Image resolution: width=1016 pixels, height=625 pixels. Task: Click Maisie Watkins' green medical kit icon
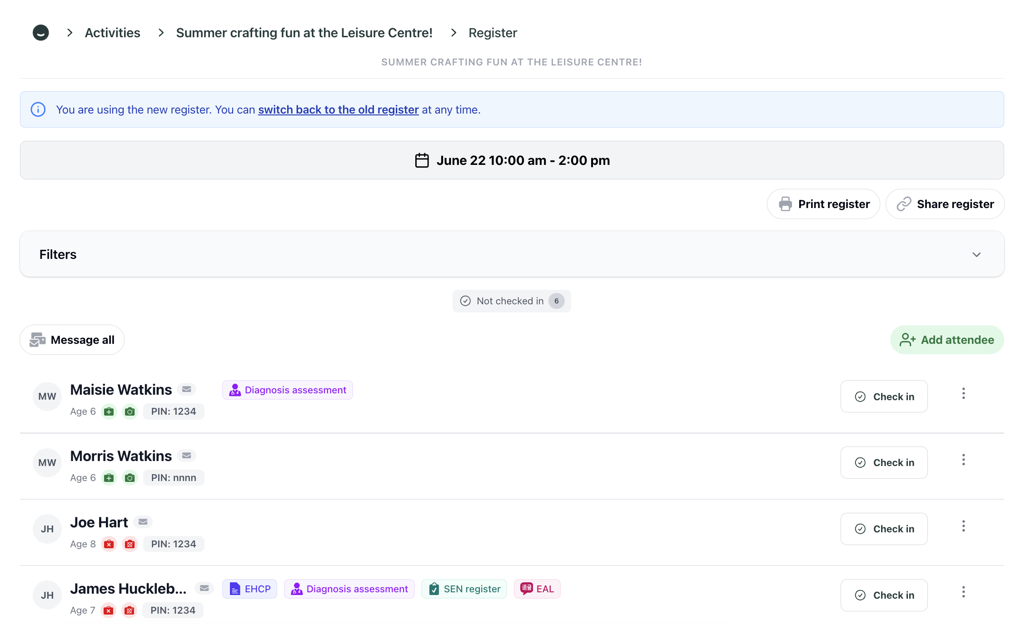pyautogui.click(x=109, y=412)
